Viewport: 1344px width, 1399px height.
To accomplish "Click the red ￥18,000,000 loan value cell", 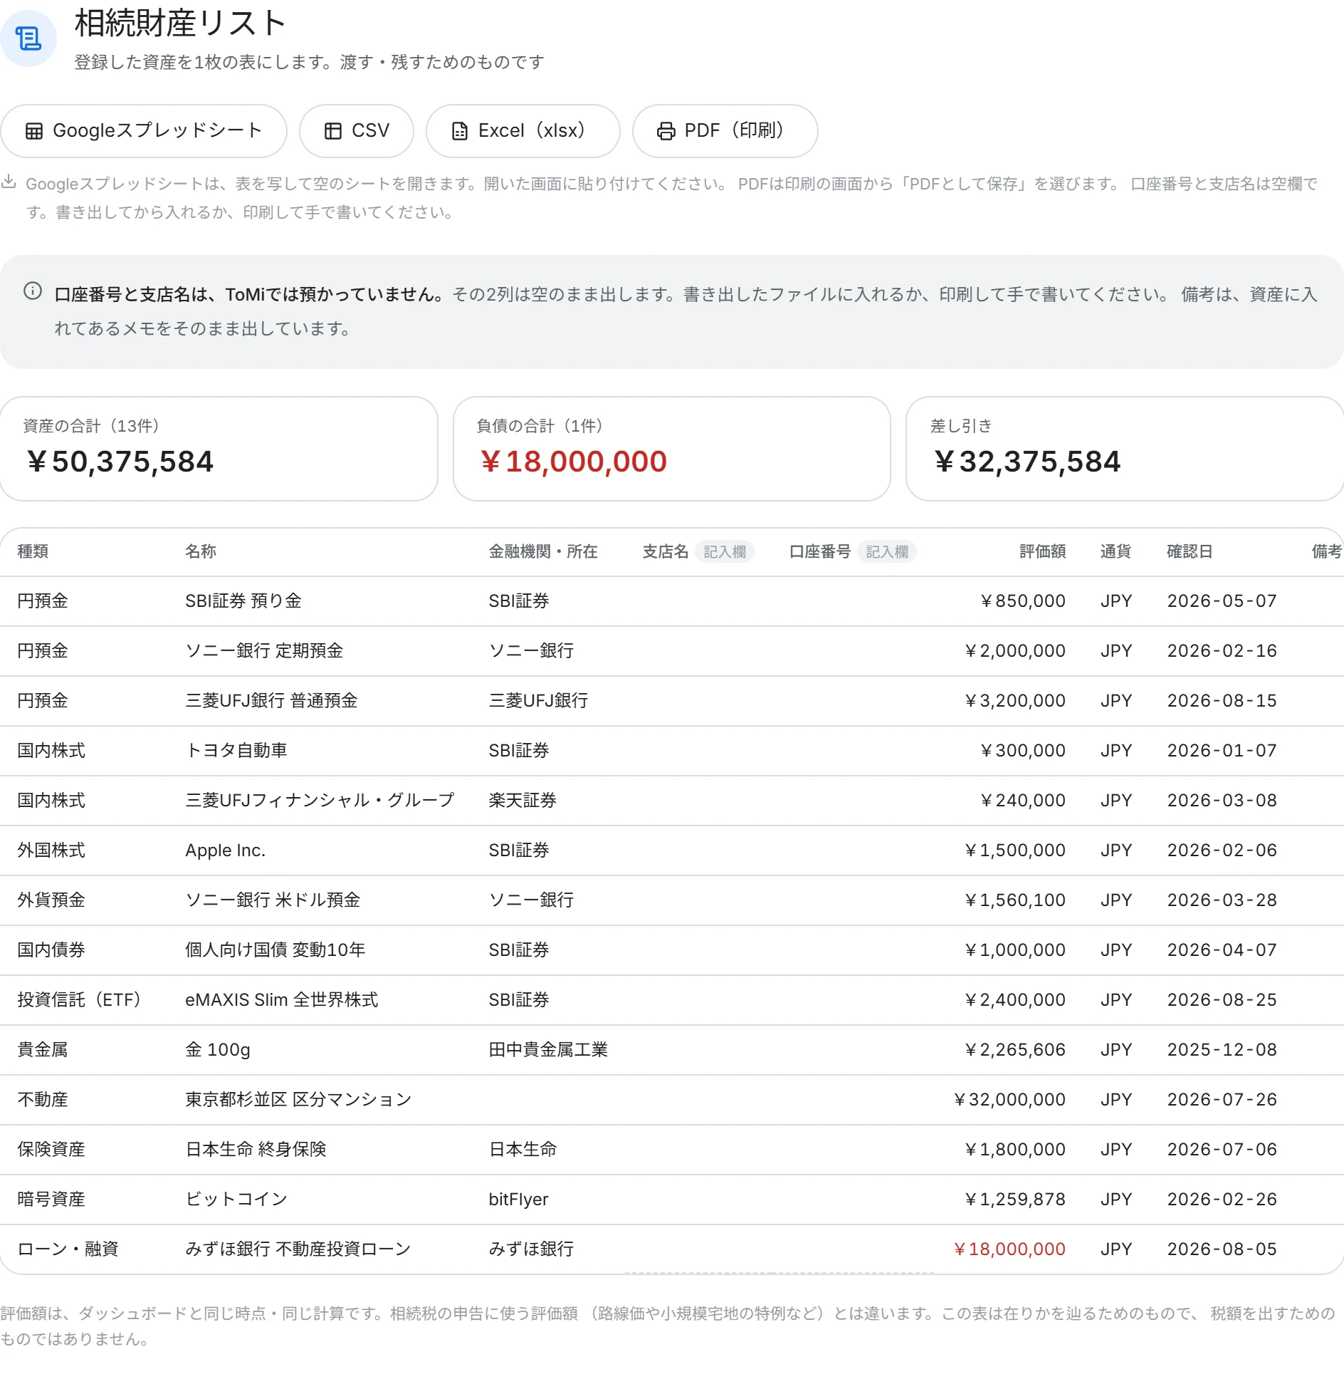I will pos(1009,1251).
